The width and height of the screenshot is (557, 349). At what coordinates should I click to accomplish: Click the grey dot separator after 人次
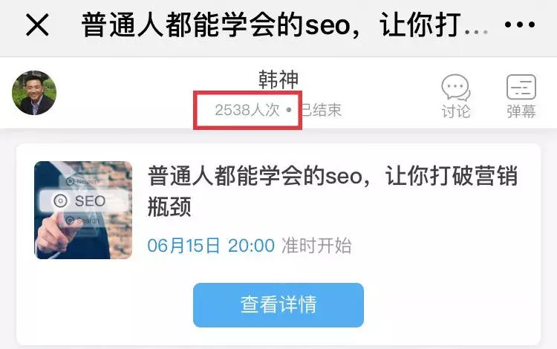pos(289,110)
